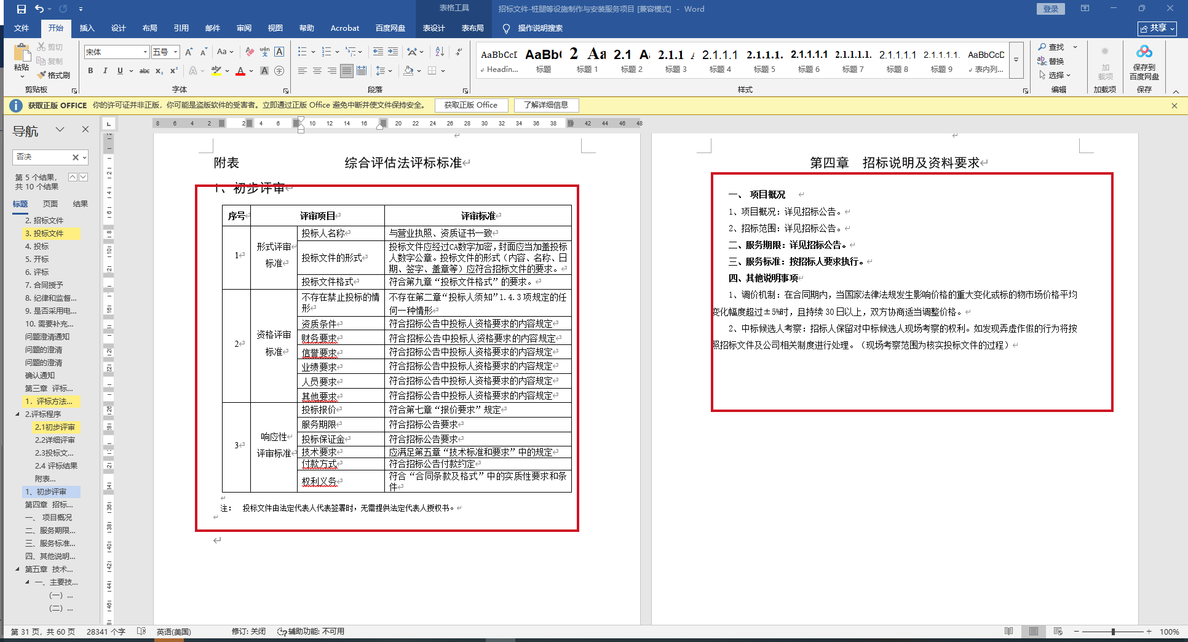Show the 页面 tab in navigation pane

[x=50, y=204]
